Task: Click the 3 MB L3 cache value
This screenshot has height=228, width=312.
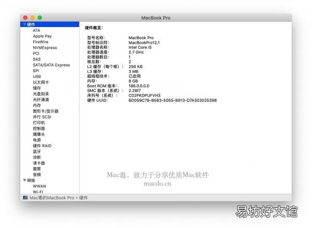Action: (x=133, y=71)
